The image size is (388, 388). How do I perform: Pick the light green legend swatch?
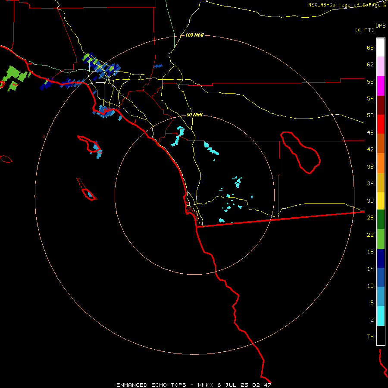click(x=381, y=239)
